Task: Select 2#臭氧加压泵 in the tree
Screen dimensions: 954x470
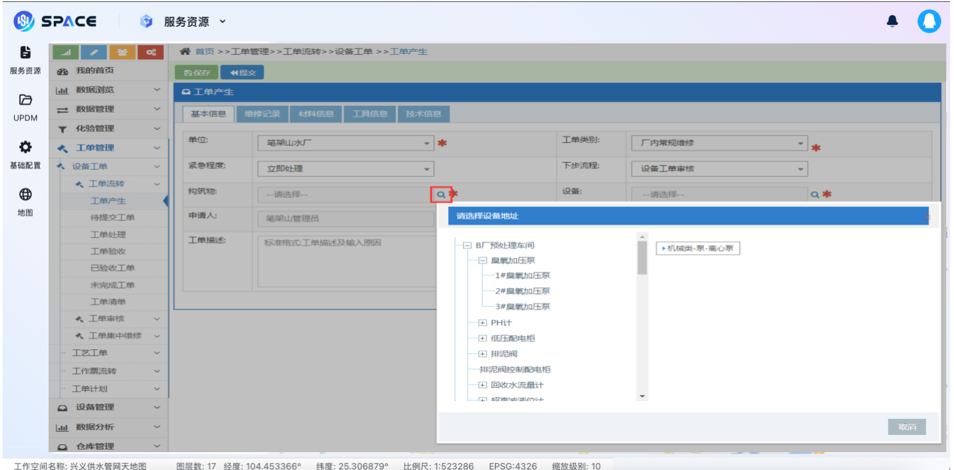Action: coord(522,291)
